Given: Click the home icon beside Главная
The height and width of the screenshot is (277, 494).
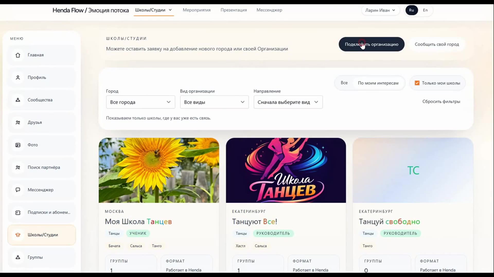Looking at the screenshot, I should [18, 55].
